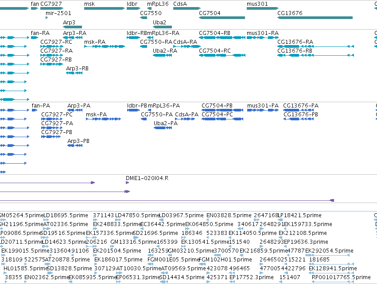This screenshot has height=284, width=377.
Task: Click the 151407 EST label
Action: pyautogui.click(x=290, y=277)
